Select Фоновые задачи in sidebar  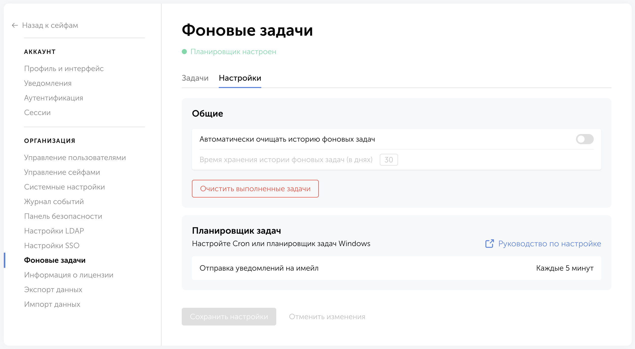pyautogui.click(x=55, y=260)
